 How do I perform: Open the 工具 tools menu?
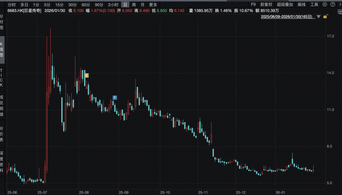[314, 4]
